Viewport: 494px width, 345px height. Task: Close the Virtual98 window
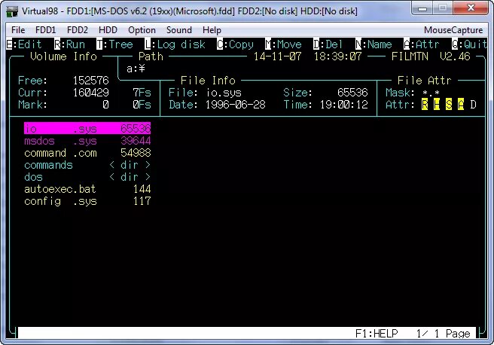tap(471, 8)
